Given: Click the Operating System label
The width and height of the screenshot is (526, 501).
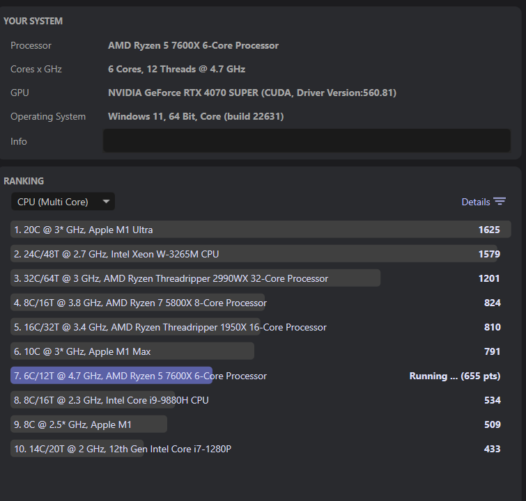Looking at the screenshot, I should pyautogui.click(x=48, y=117).
